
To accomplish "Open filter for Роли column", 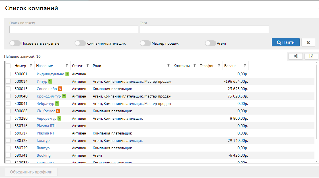I will tap(168, 66).
